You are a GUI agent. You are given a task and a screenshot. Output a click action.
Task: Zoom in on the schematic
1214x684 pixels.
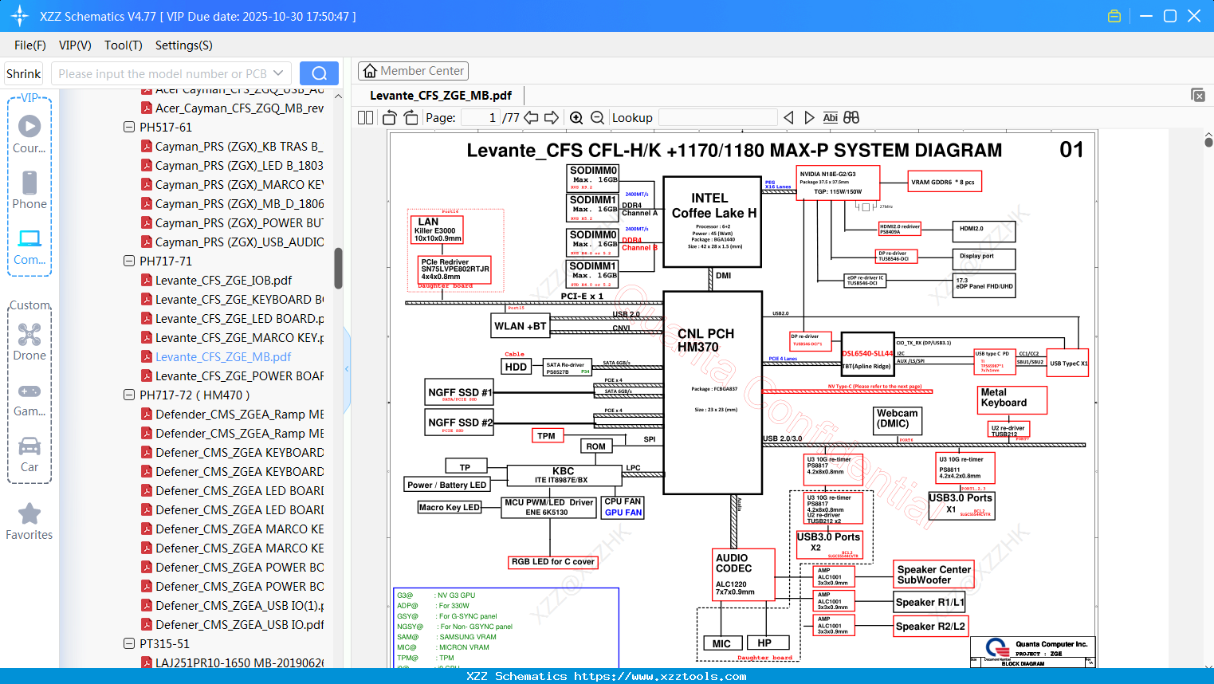click(x=576, y=118)
